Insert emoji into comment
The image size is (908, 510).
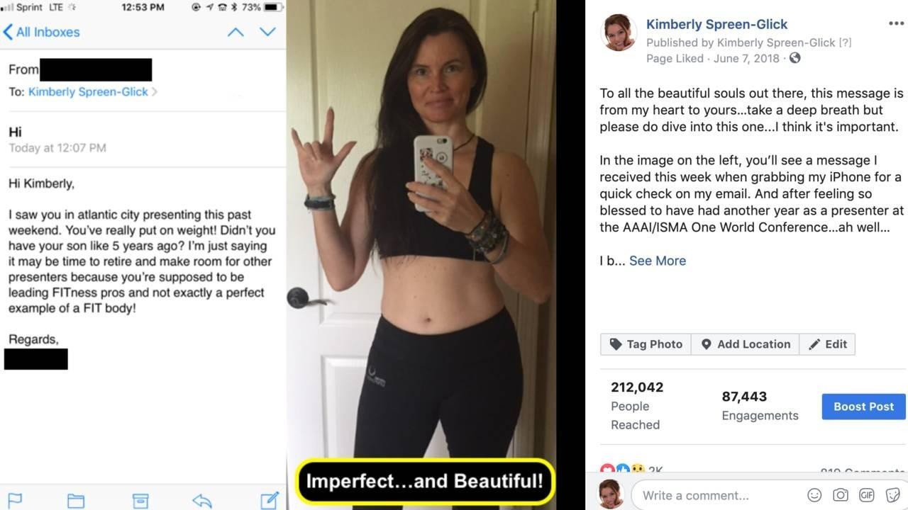coord(814,495)
